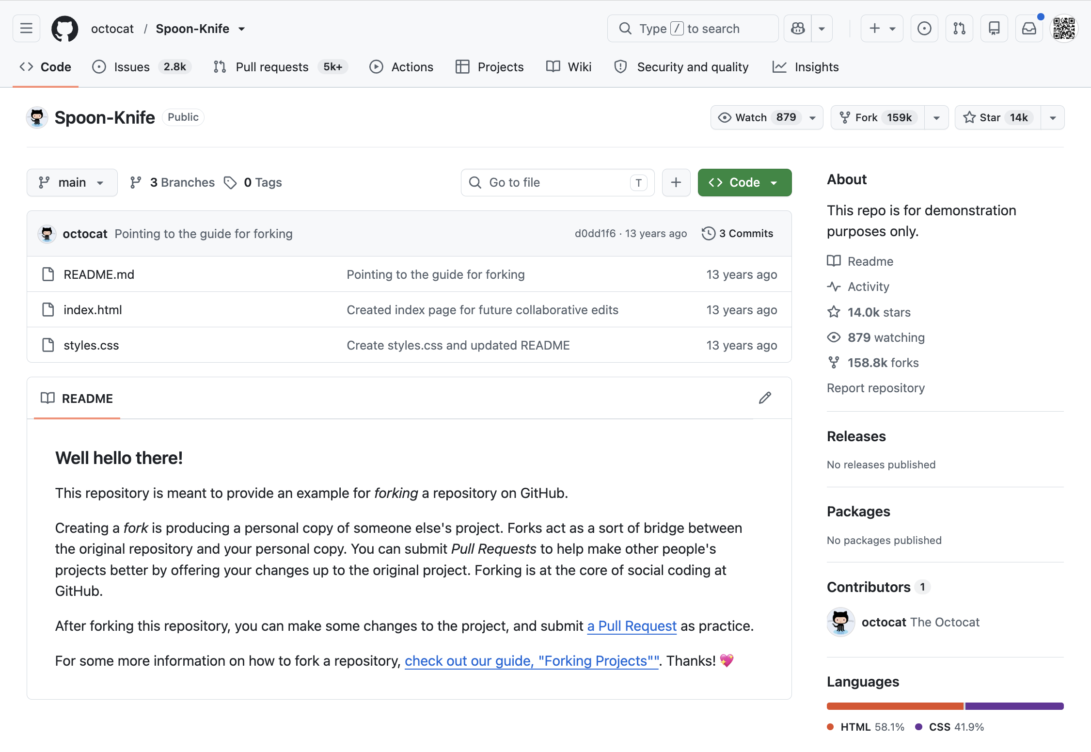Click the octocat owner breadcrumb link

pos(112,29)
